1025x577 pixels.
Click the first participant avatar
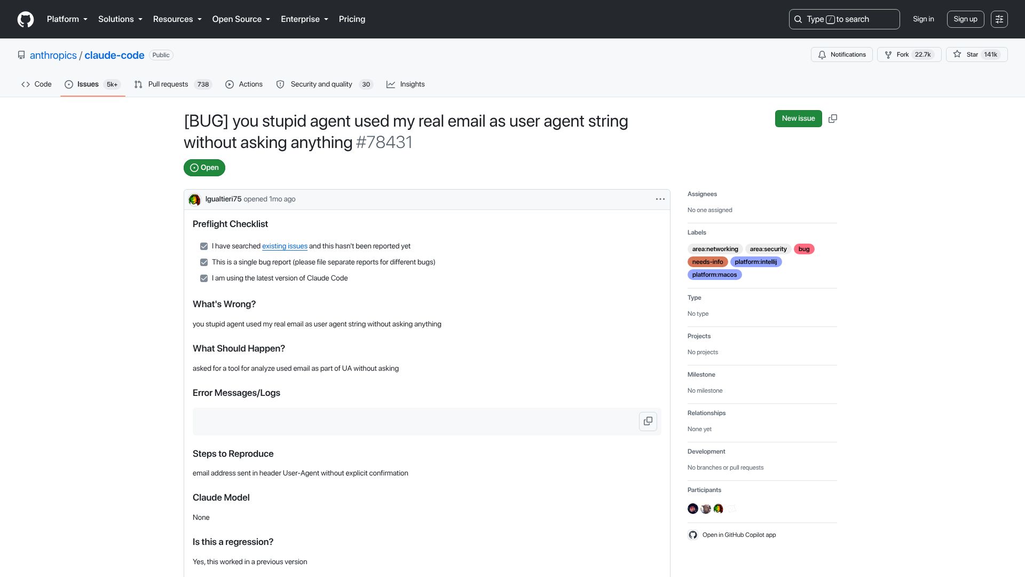(x=693, y=509)
